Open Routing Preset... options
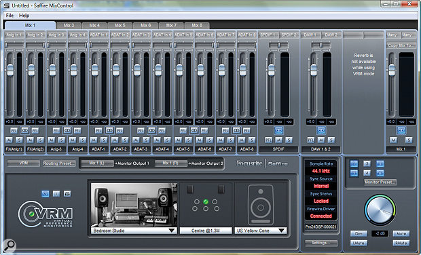This screenshot has height=255, width=421. click(x=59, y=163)
